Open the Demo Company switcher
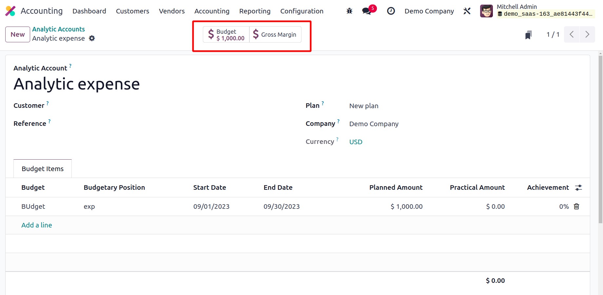The width and height of the screenshot is (603, 295). pos(429,11)
